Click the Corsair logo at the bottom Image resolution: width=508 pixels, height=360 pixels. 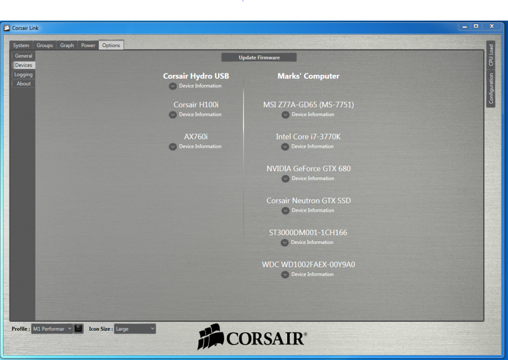point(252,337)
